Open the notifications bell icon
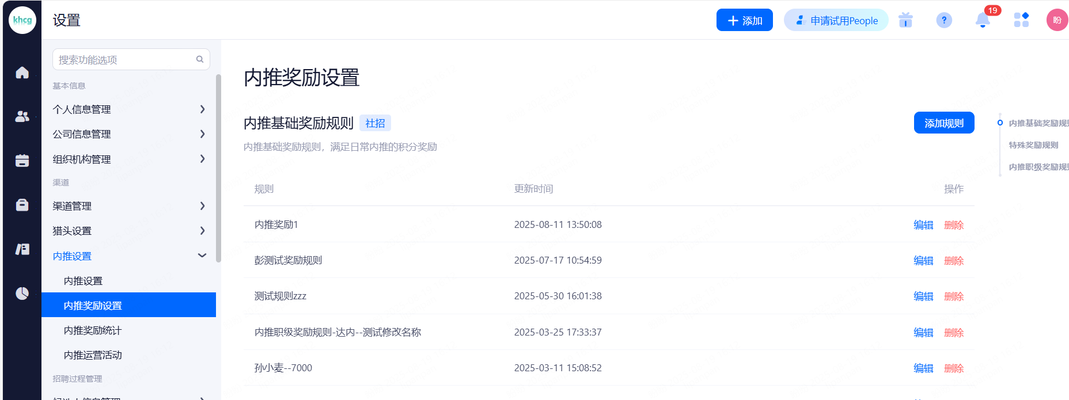The height and width of the screenshot is (400, 1069). (983, 21)
